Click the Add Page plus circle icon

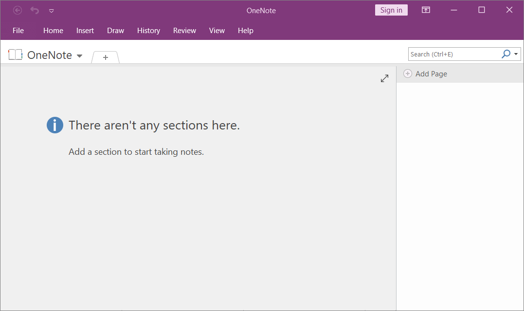point(407,73)
